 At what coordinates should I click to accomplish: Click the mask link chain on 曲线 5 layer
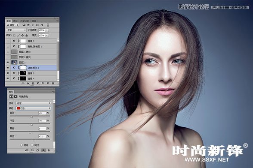[x=19, y=73]
